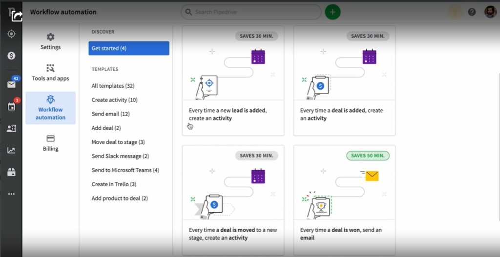Viewport: 500px width, 257px height.
Task: Open Send email (12) templates
Action: pyautogui.click(x=111, y=114)
